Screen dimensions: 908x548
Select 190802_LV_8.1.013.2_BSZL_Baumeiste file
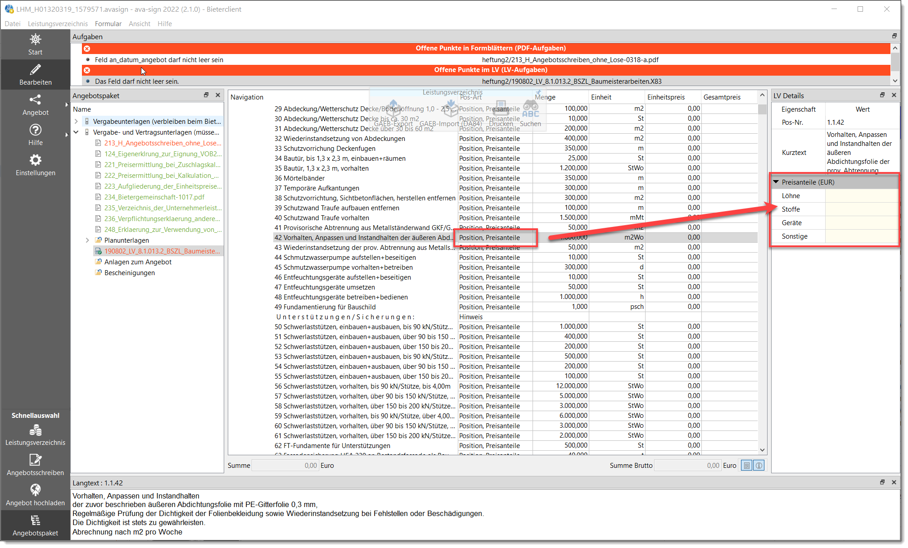pyautogui.click(x=162, y=251)
